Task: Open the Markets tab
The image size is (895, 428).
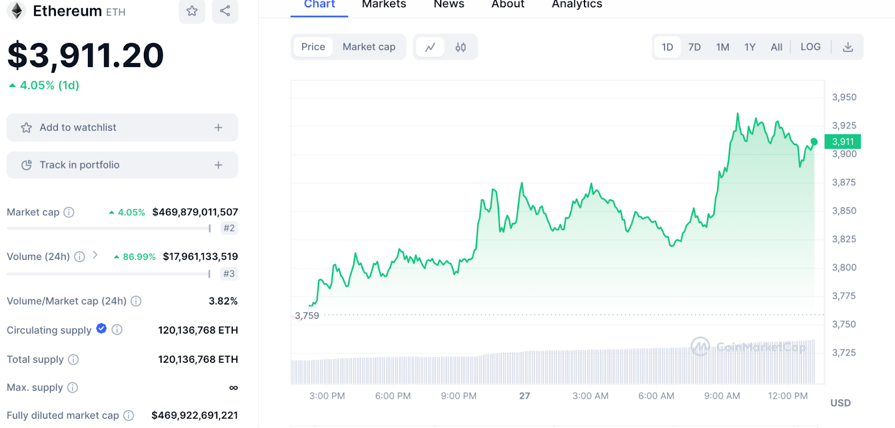Action: 384,5
